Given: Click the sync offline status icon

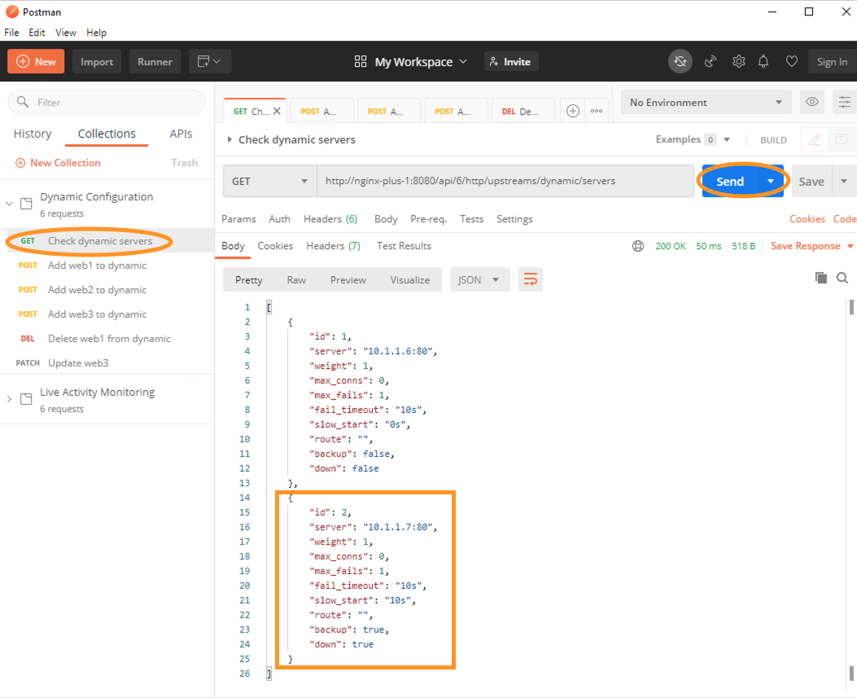Looking at the screenshot, I should click(x=680, y=61).
